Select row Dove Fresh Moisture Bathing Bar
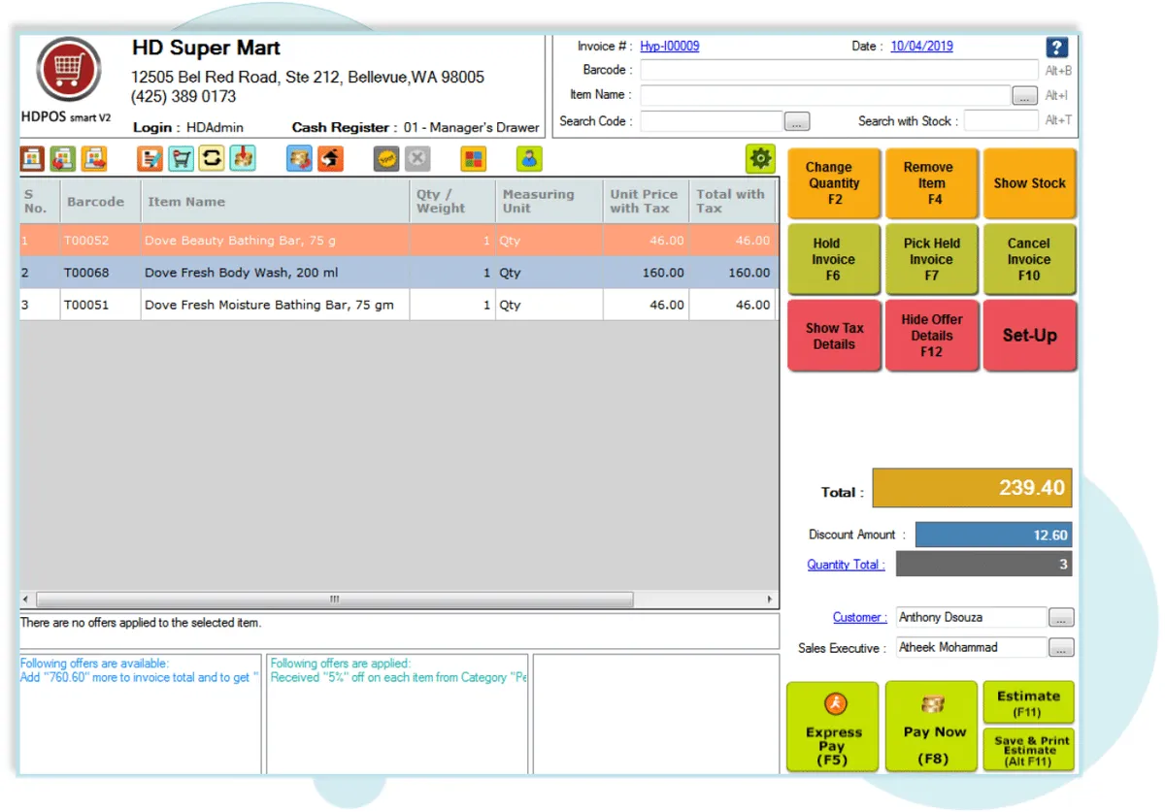 tap(399, 305)
